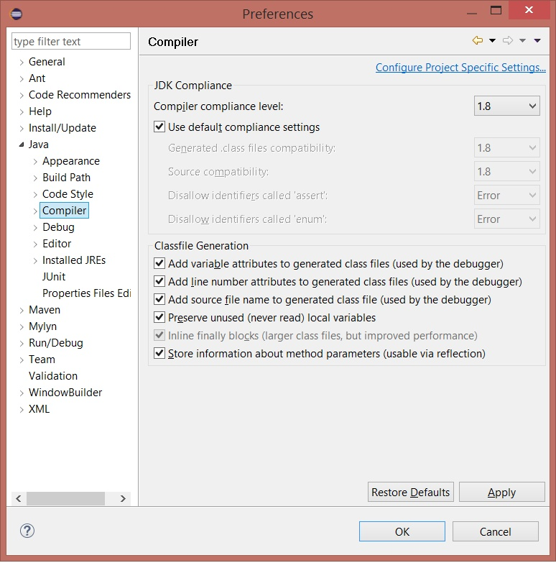Open the Compiler compliance level dropdown

coord(507,106)
